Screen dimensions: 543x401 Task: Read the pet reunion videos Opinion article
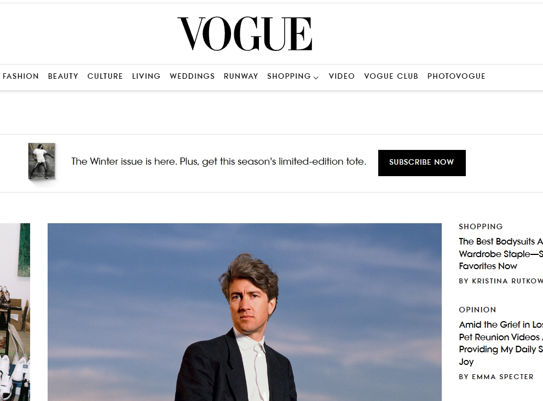[x=501, y=343]
